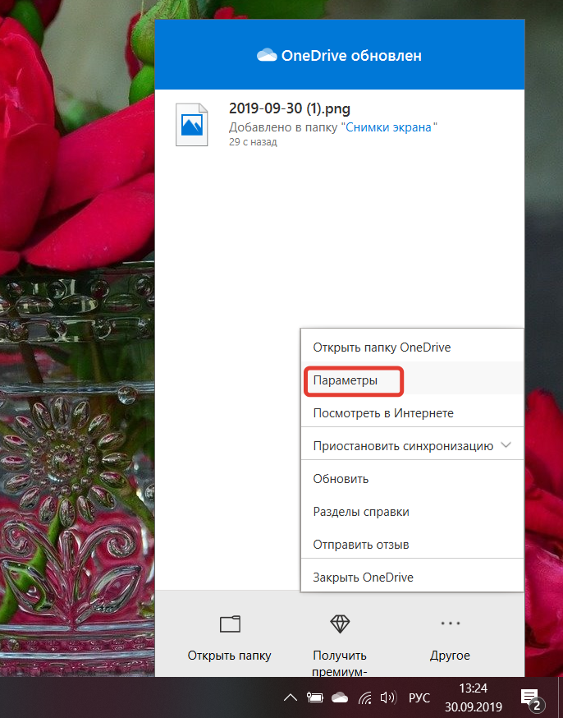Show hidden tray icons arrow

[x=290, y=697]
